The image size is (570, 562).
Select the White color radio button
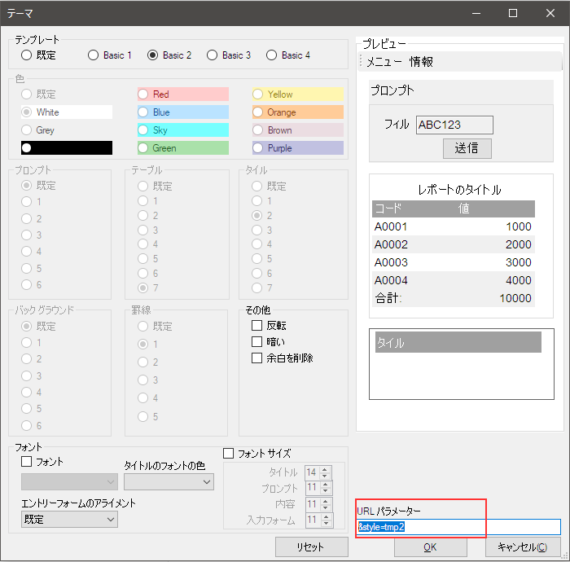pos(27,112)
